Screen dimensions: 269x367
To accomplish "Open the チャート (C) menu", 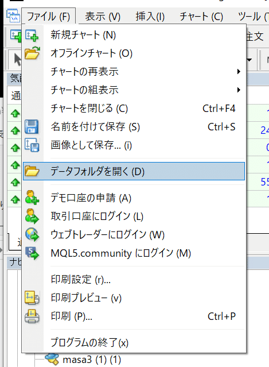I will [201, 17].
